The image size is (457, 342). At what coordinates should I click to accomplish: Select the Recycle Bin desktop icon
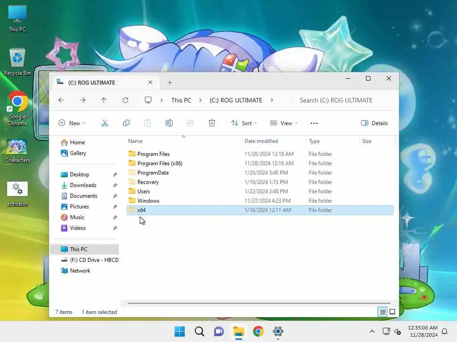(x=17, y=62)
